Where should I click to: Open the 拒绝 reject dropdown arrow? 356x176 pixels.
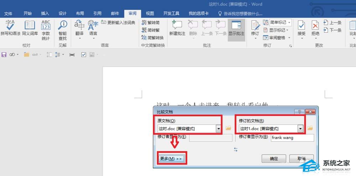pos(315,38)
